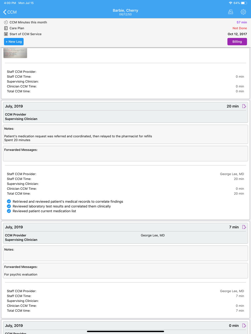Tap the CCM Minutes clock icon
The height and width of the screenshot is (334, 251).
click(x=6, y=22)
